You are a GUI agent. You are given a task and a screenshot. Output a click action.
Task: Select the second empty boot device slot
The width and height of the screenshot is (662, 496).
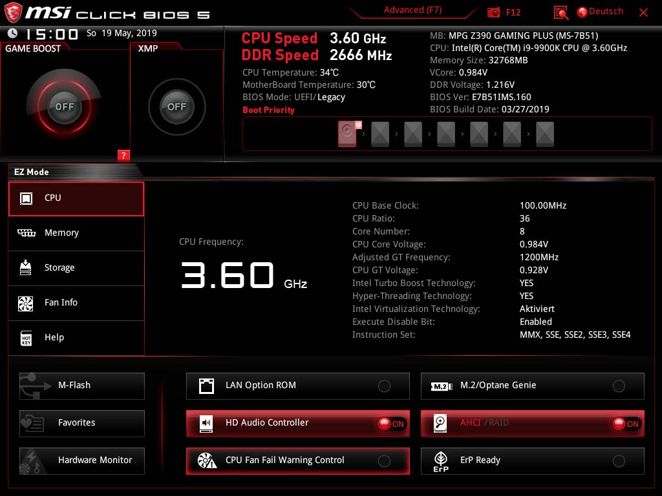coord(413,134)
